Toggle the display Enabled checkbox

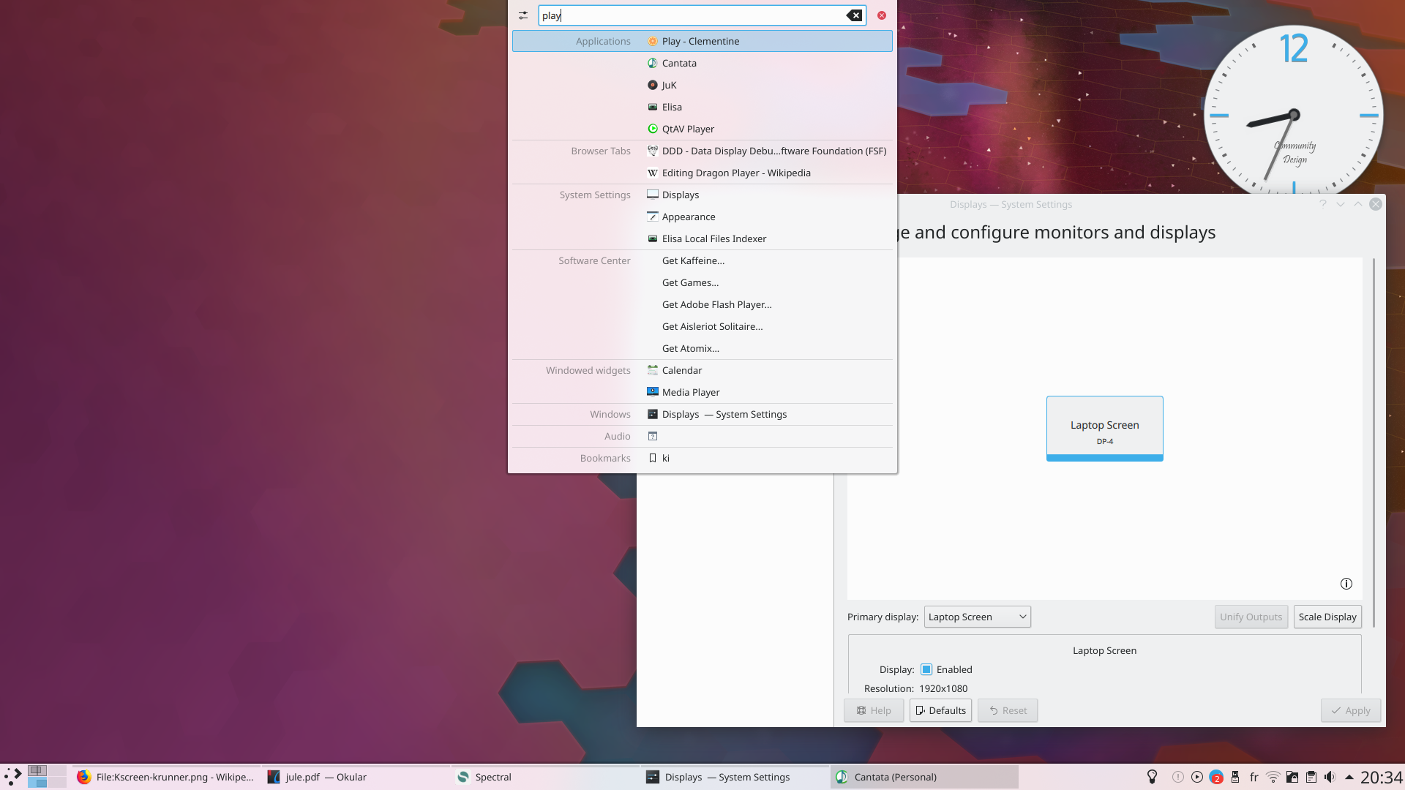(x=926, y=669)
